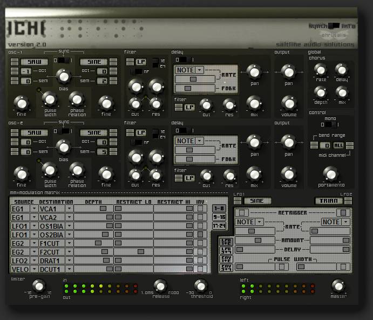This screenshot has width=373, height=320.
Task: Click osc-2 bias knob
Action: click(64, 147)
